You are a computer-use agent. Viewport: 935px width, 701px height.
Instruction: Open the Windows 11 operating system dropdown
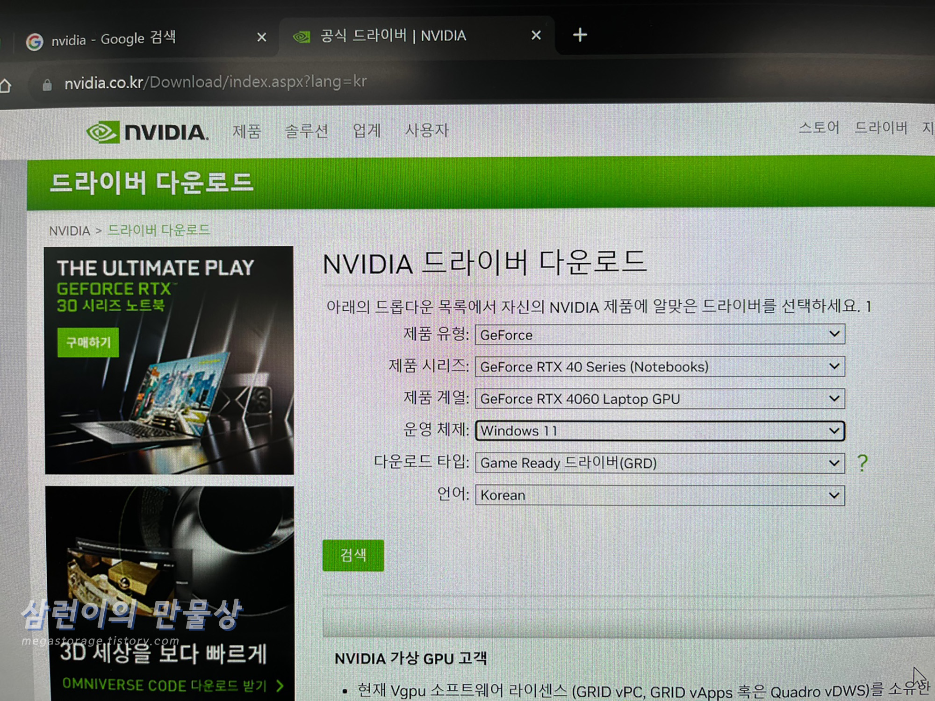pos(659,431)
